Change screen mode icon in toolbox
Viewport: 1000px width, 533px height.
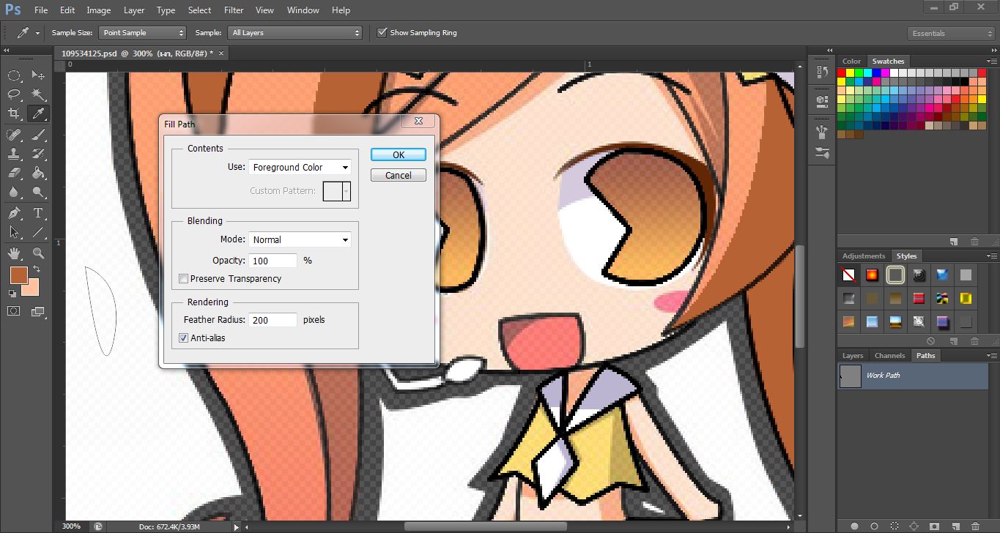(x=38, y=311)
